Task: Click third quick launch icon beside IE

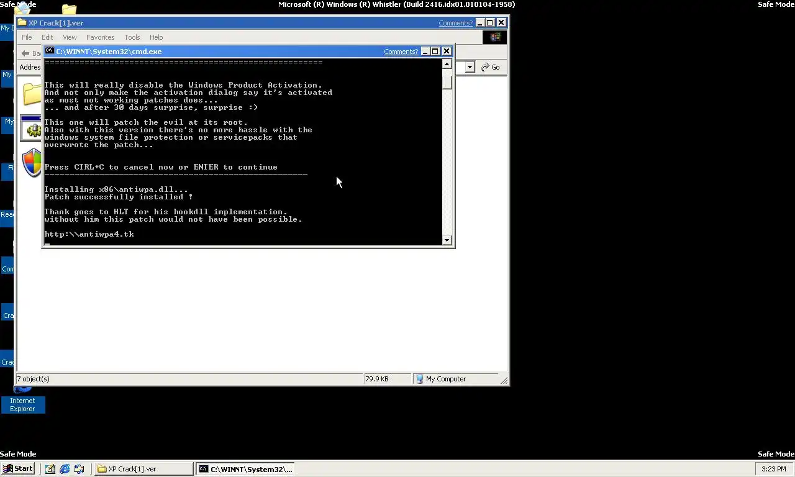Action: pos(79,469)
